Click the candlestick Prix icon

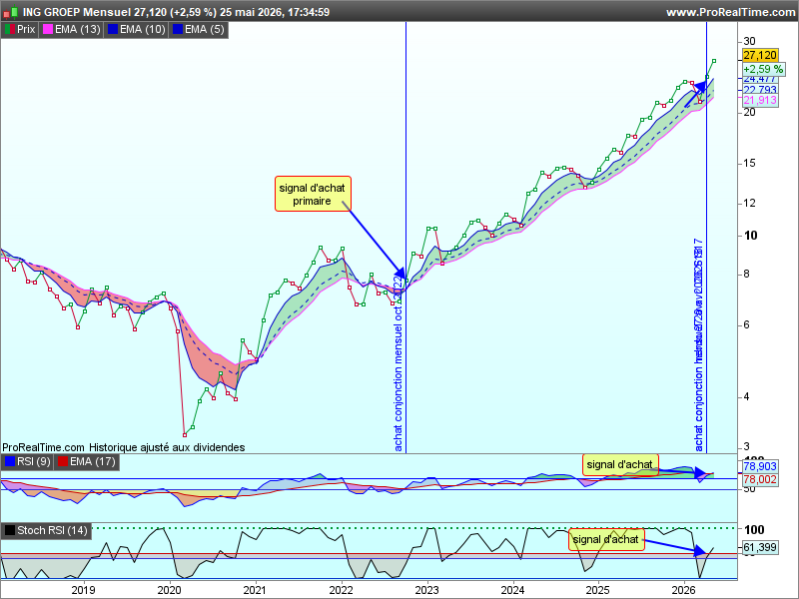(x=10, y=30)
